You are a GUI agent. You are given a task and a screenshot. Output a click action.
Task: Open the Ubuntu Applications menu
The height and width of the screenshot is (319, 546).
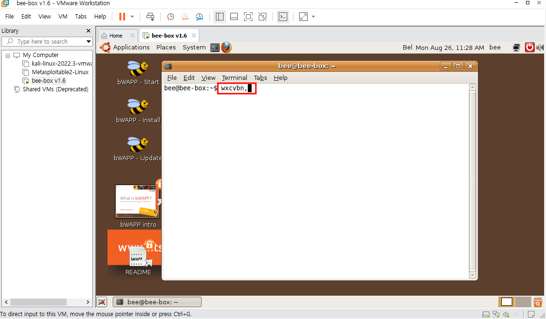tap(131, 48)
